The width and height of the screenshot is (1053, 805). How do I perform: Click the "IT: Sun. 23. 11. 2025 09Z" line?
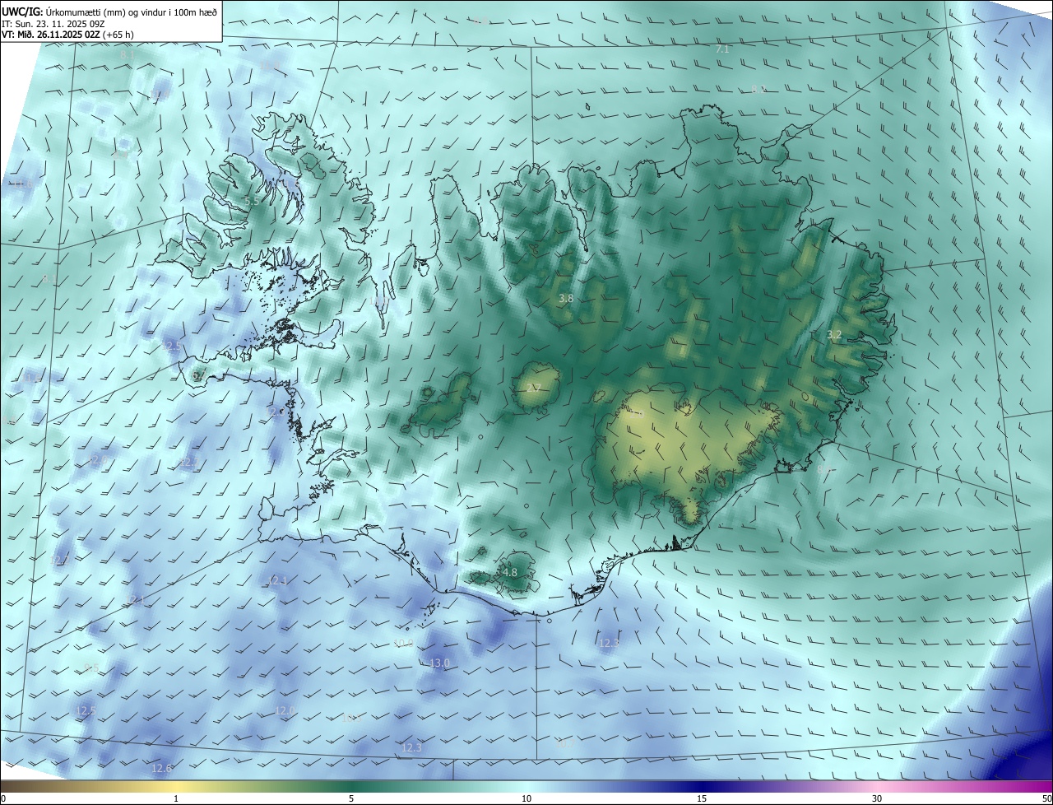pyautogui.click(x=53, y=24)
